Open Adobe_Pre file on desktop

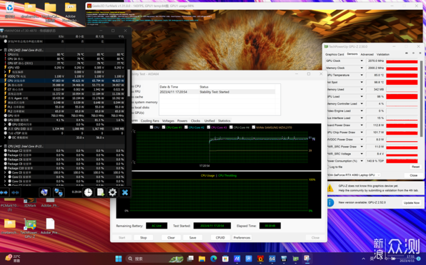[50, 227]
